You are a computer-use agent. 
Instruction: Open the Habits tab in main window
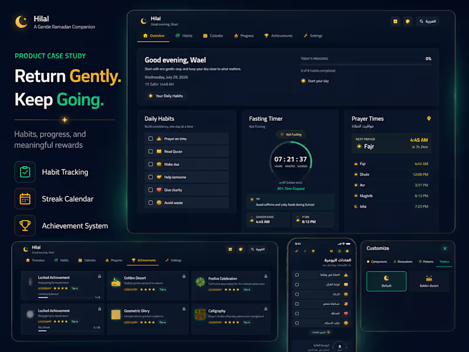[184, 36]
